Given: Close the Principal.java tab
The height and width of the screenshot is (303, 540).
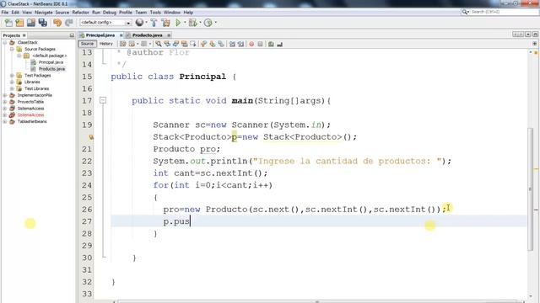Looking at the screenshot, I should click(x=121, y=35).
